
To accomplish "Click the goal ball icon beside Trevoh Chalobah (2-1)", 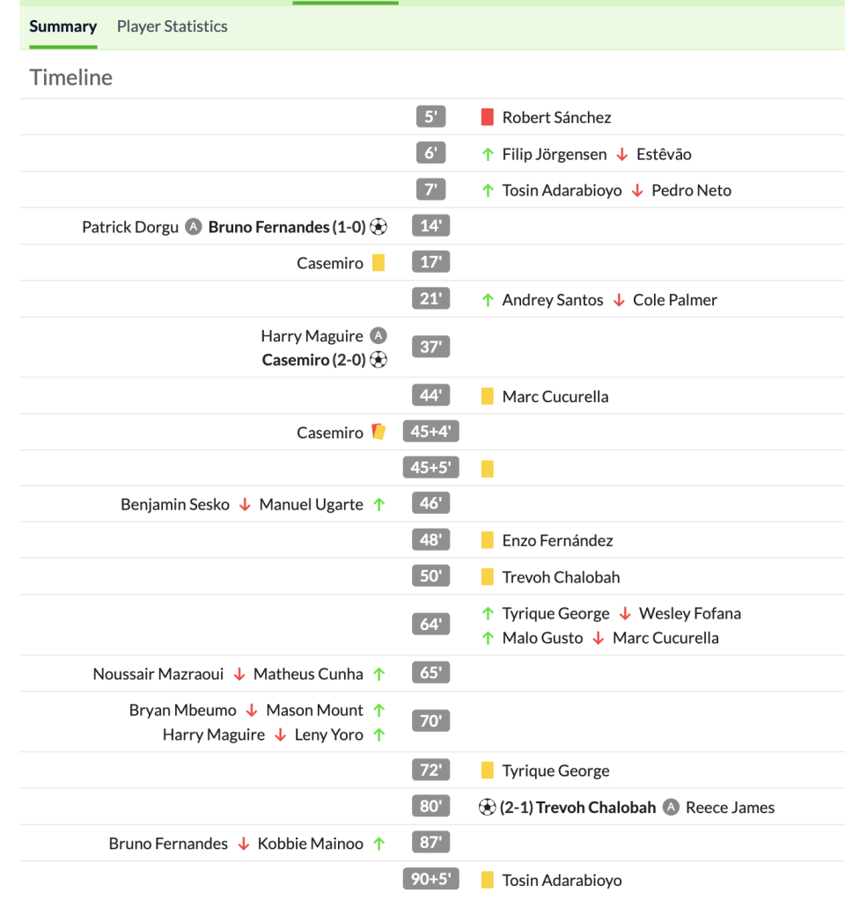I will [x=488, y=807].
